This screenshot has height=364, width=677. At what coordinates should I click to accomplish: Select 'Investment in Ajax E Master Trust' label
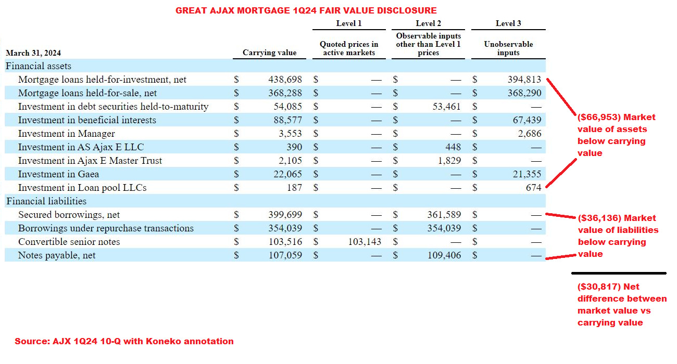click(x=90, y=161)
